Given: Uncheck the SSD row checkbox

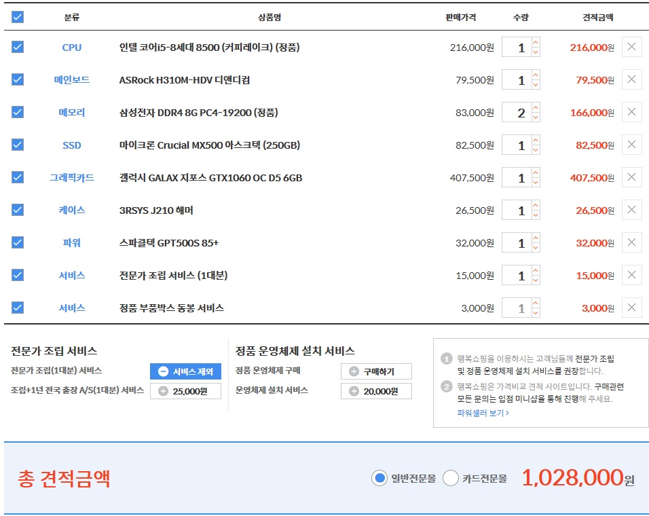Looking at the screenshot, I should pos(18,145).
